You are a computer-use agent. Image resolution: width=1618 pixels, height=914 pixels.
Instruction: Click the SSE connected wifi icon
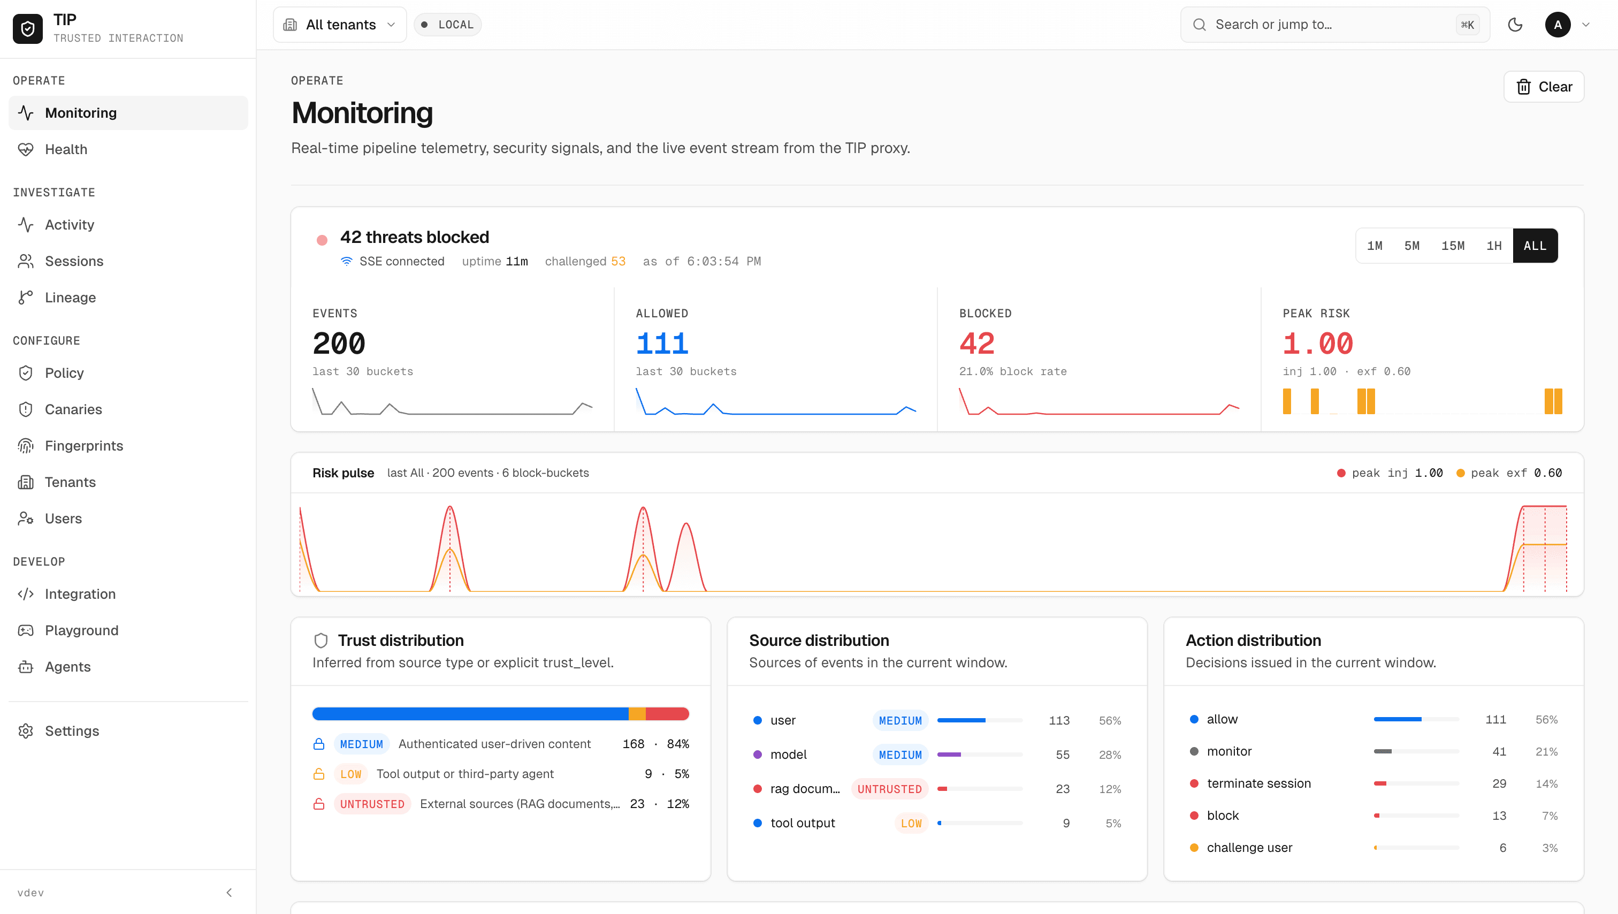[x=347, y=261]
